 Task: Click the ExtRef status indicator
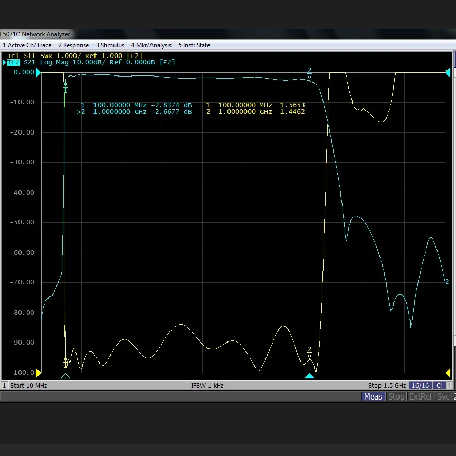tap(421, 396)
